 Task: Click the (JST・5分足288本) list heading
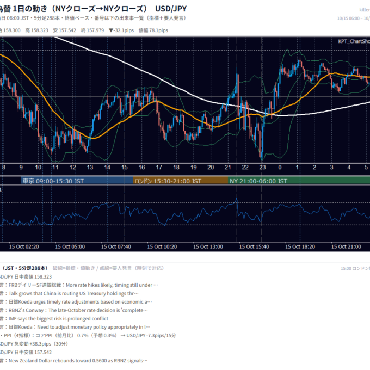tap(25, 268)
